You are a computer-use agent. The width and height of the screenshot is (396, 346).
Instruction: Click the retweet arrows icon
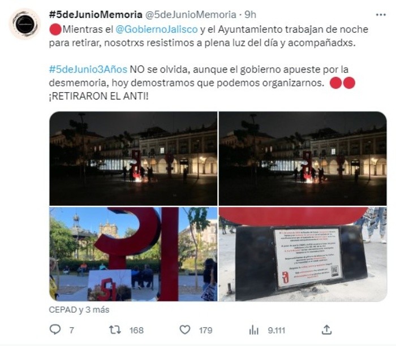tap(115, 330)
